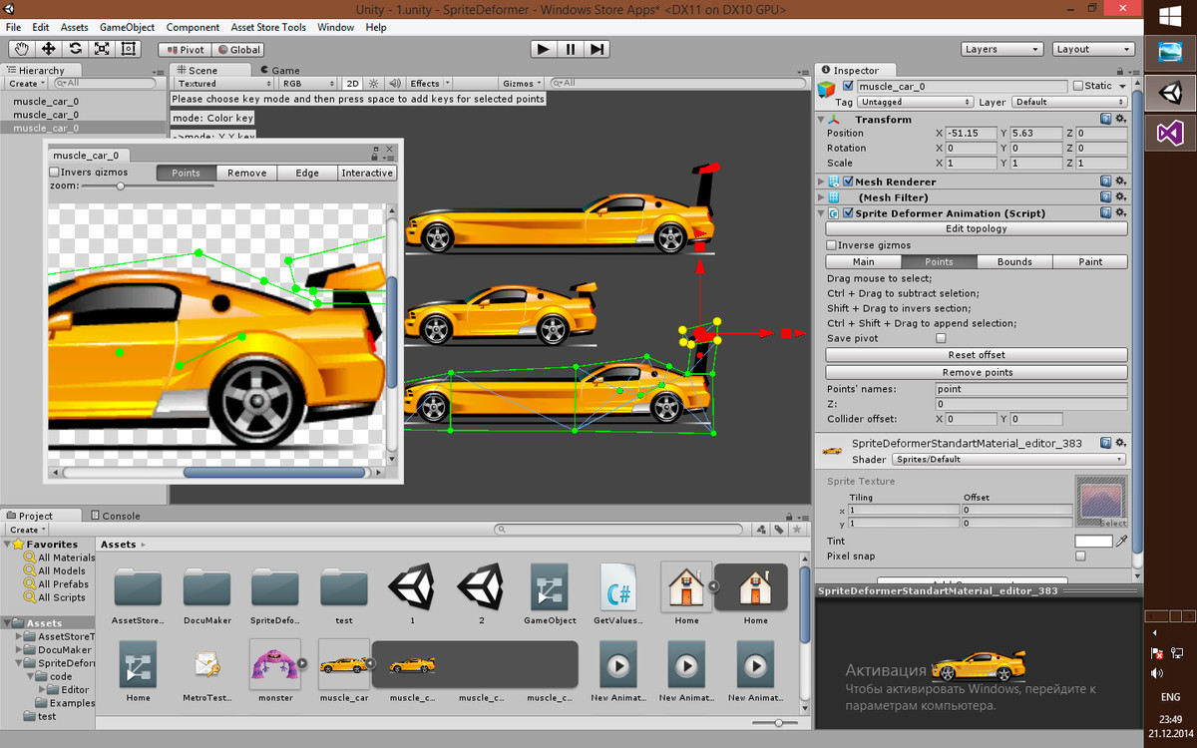Disable the Mesh Renderer checkbox

point(848,182)
